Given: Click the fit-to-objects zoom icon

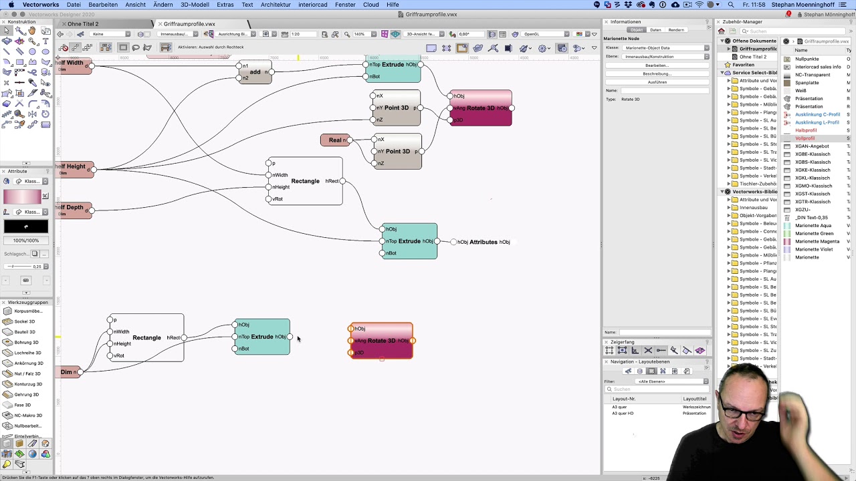Looking at the screenshot, I should click(x=335, y=34).
